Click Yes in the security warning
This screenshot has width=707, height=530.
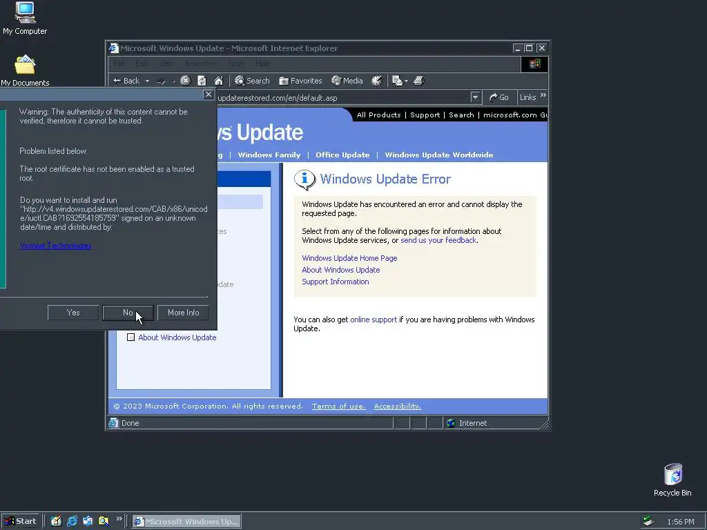click(x=73, y=313)
